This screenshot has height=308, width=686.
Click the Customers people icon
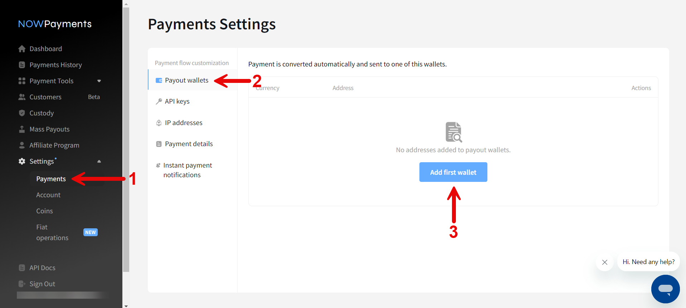[22, 97]
